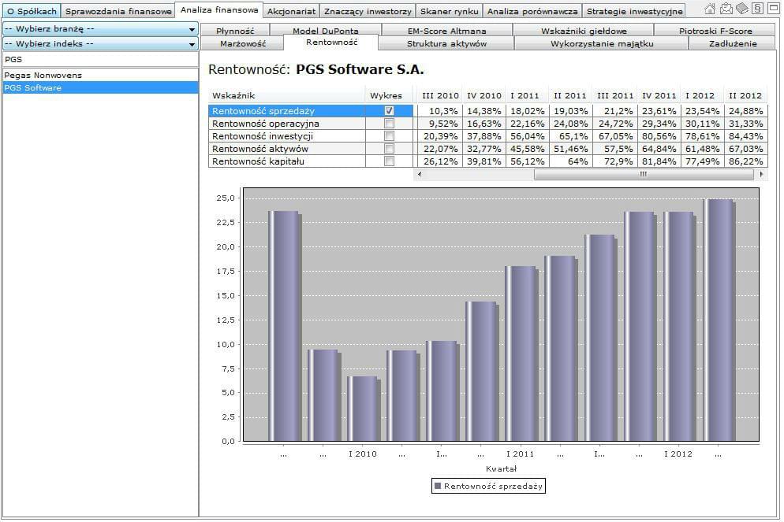Screen dimensions: 784x522
Task: Switch to the Marżowość sub-tab
Action: 243,44
